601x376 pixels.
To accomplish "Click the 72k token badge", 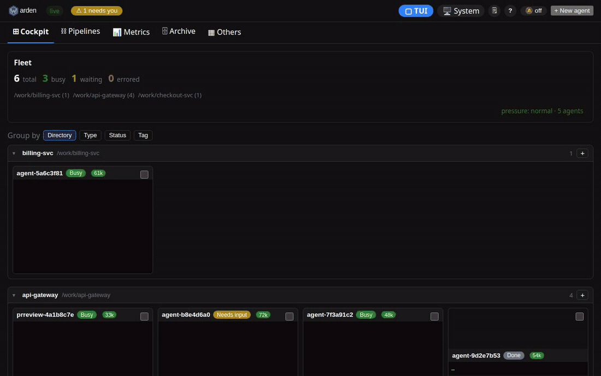I will pyautogui.click(x=263, y=315).
